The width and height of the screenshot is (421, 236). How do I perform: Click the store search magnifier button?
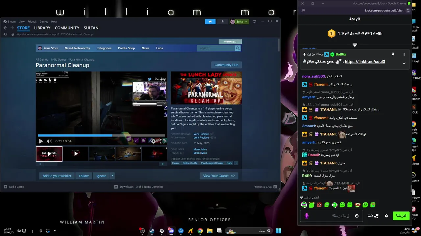(x=237, y=48)
